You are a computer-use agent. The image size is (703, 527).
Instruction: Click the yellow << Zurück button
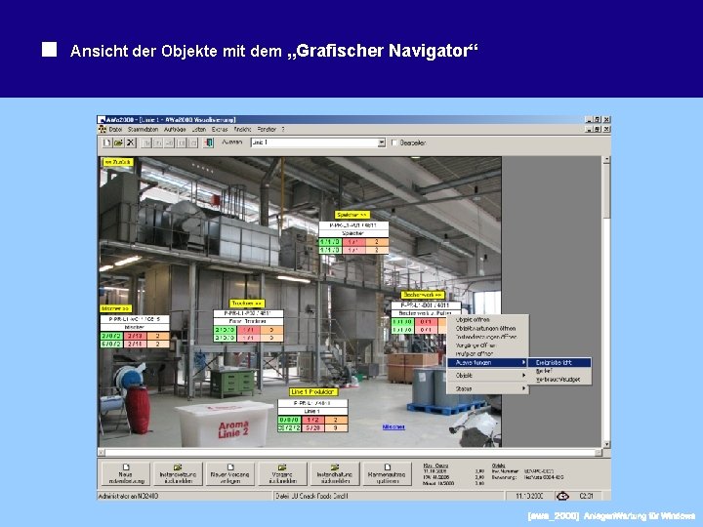tap(118, 162)
